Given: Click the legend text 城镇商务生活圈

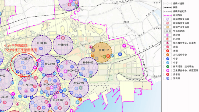Looking at the screenshot, I should pyautogui.click(x=181, y=23).
